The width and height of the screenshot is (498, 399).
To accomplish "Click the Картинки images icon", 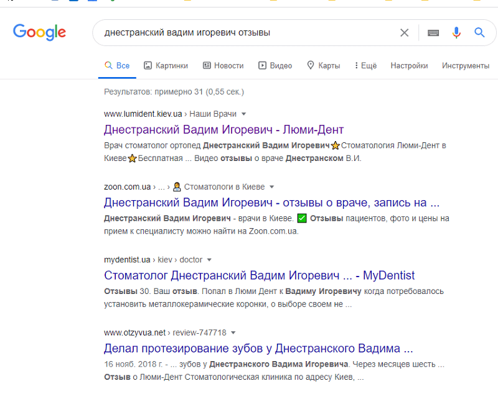I will (148, 65).
